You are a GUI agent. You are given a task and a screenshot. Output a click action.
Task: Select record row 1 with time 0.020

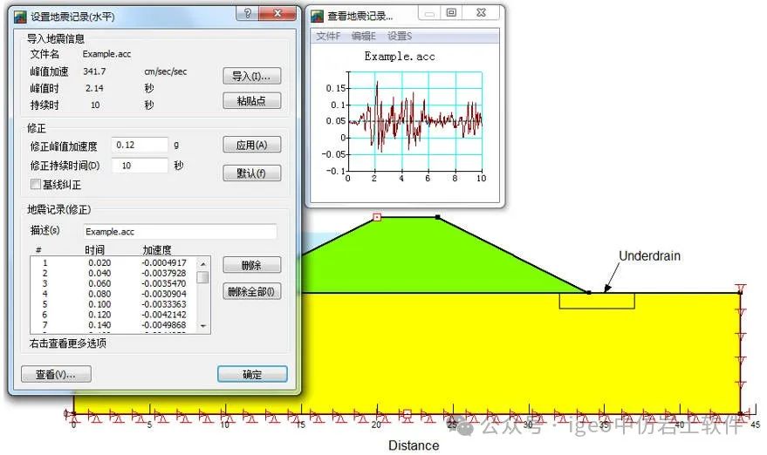pos(115,263)
